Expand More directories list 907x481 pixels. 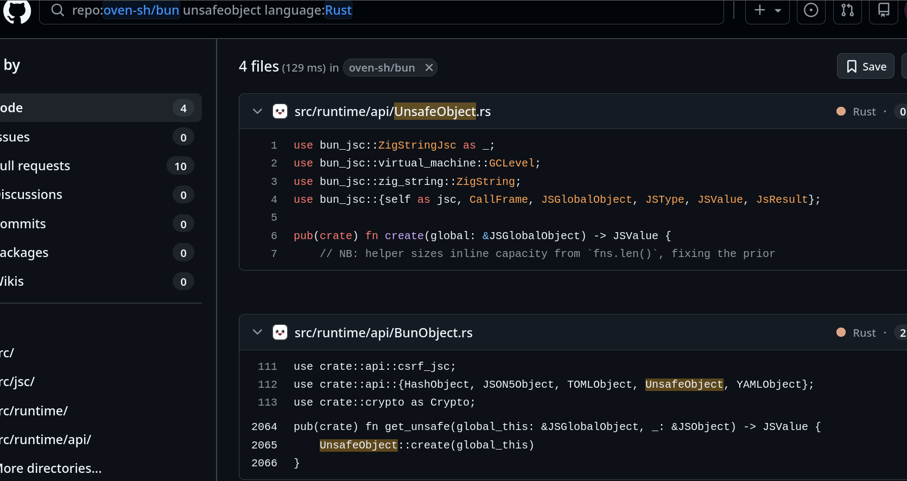tap(51, 469)
